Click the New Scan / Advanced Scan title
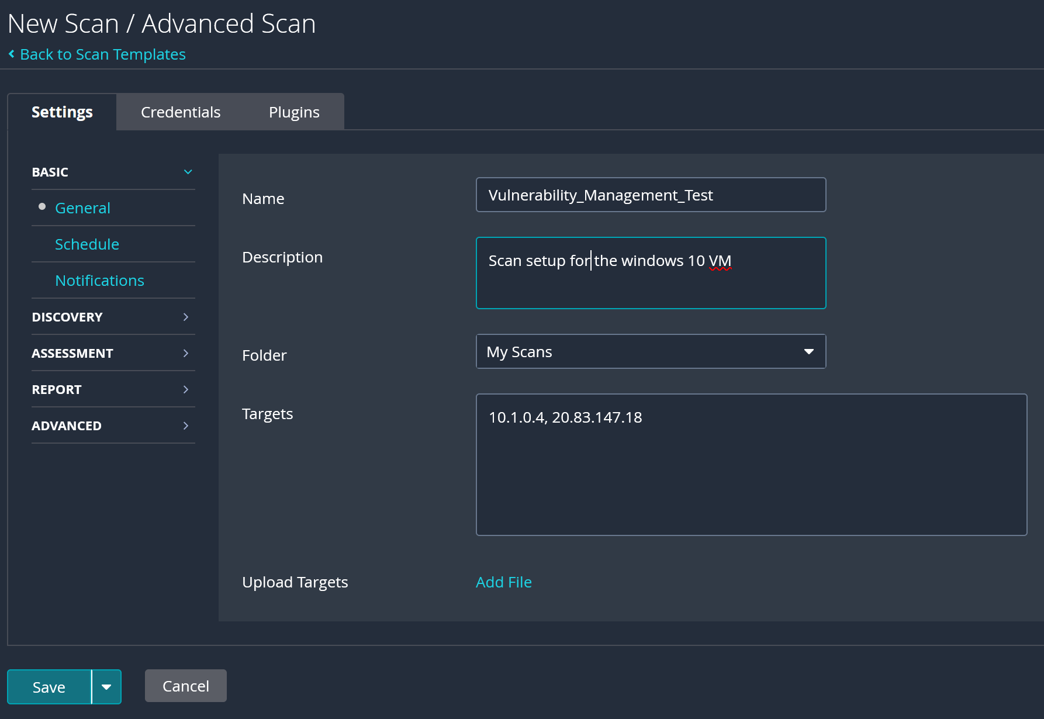Image resolution: width=1044 pixels, height=719 pixels. tap(162, 24)
